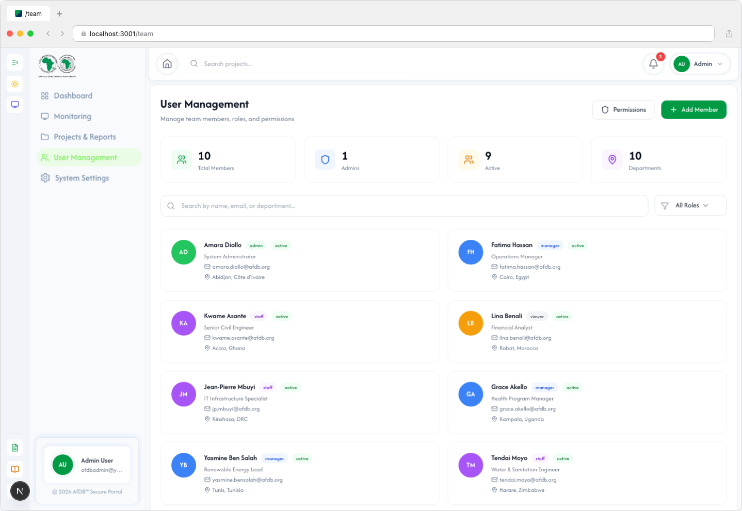This screenshot has height=511, width=742.
Task: Open the Admin account dropdown
Action: 700,64
